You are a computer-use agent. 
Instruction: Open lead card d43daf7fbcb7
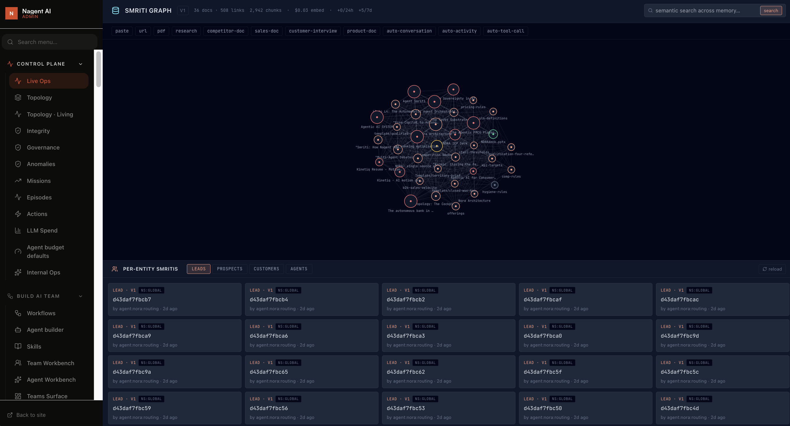[x=174, y=299]
